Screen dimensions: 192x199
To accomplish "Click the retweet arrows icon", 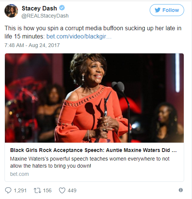I will point(37,190).
